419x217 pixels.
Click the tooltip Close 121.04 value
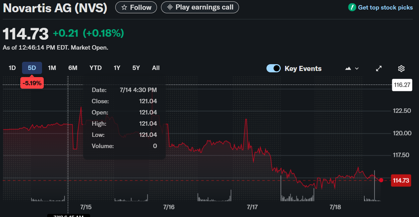coord(148,101)
